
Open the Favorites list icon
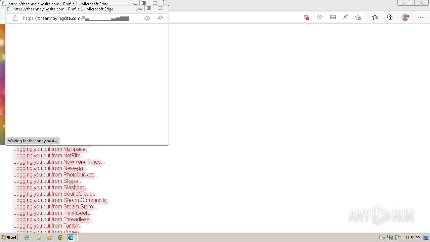(375, 17)
